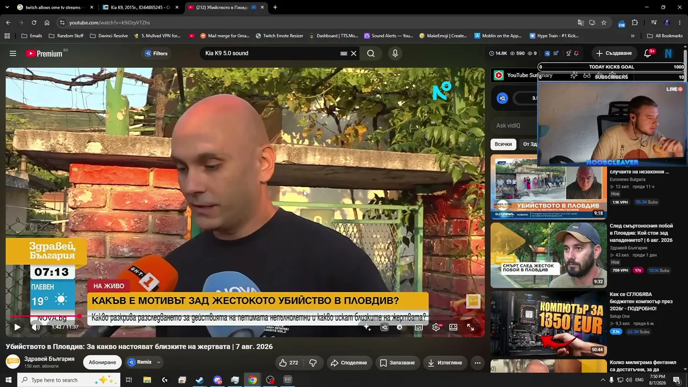The image size is (688, 387).
Task: Go to YouTube Premium home logo
Action: click(x=44, y=53)
